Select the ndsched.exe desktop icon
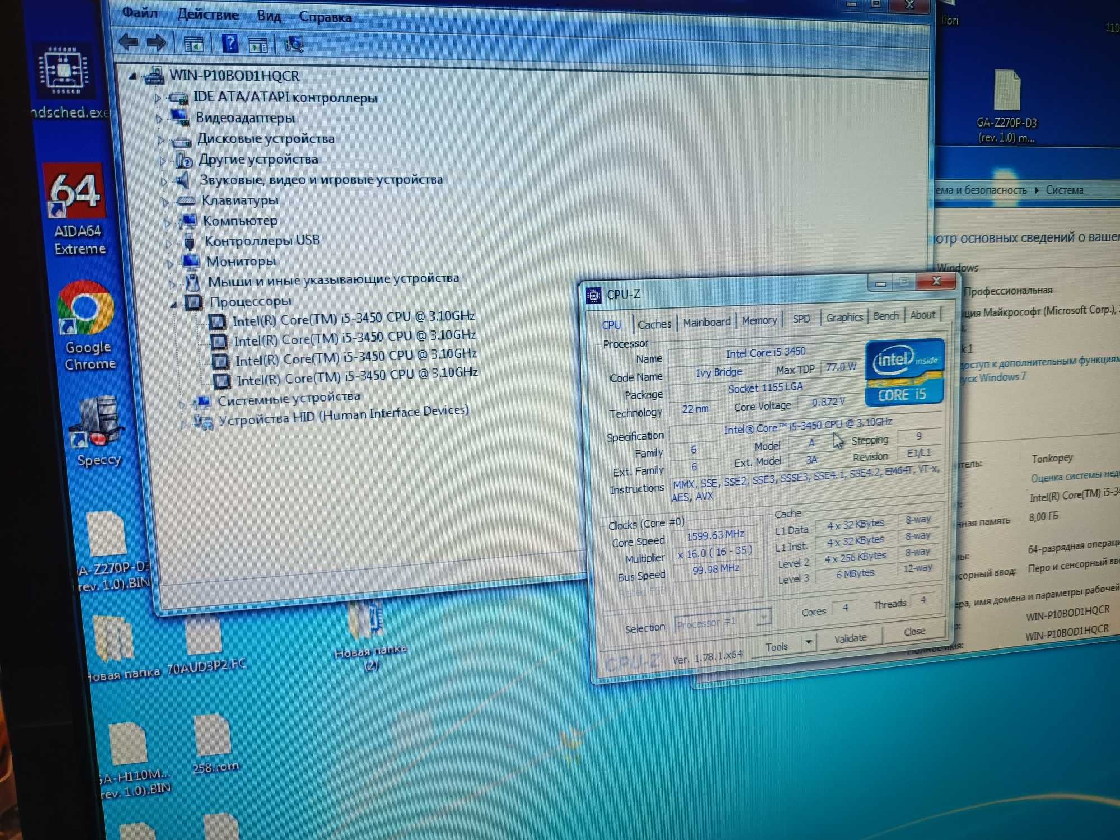 tap(66, 81)
